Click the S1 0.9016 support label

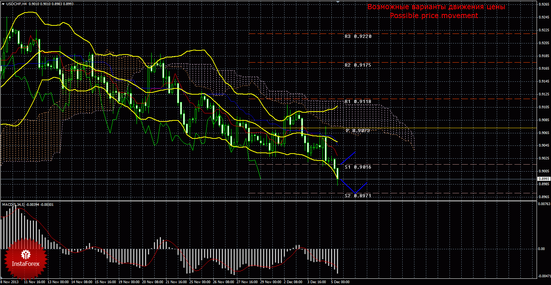[x=358, y=167]
